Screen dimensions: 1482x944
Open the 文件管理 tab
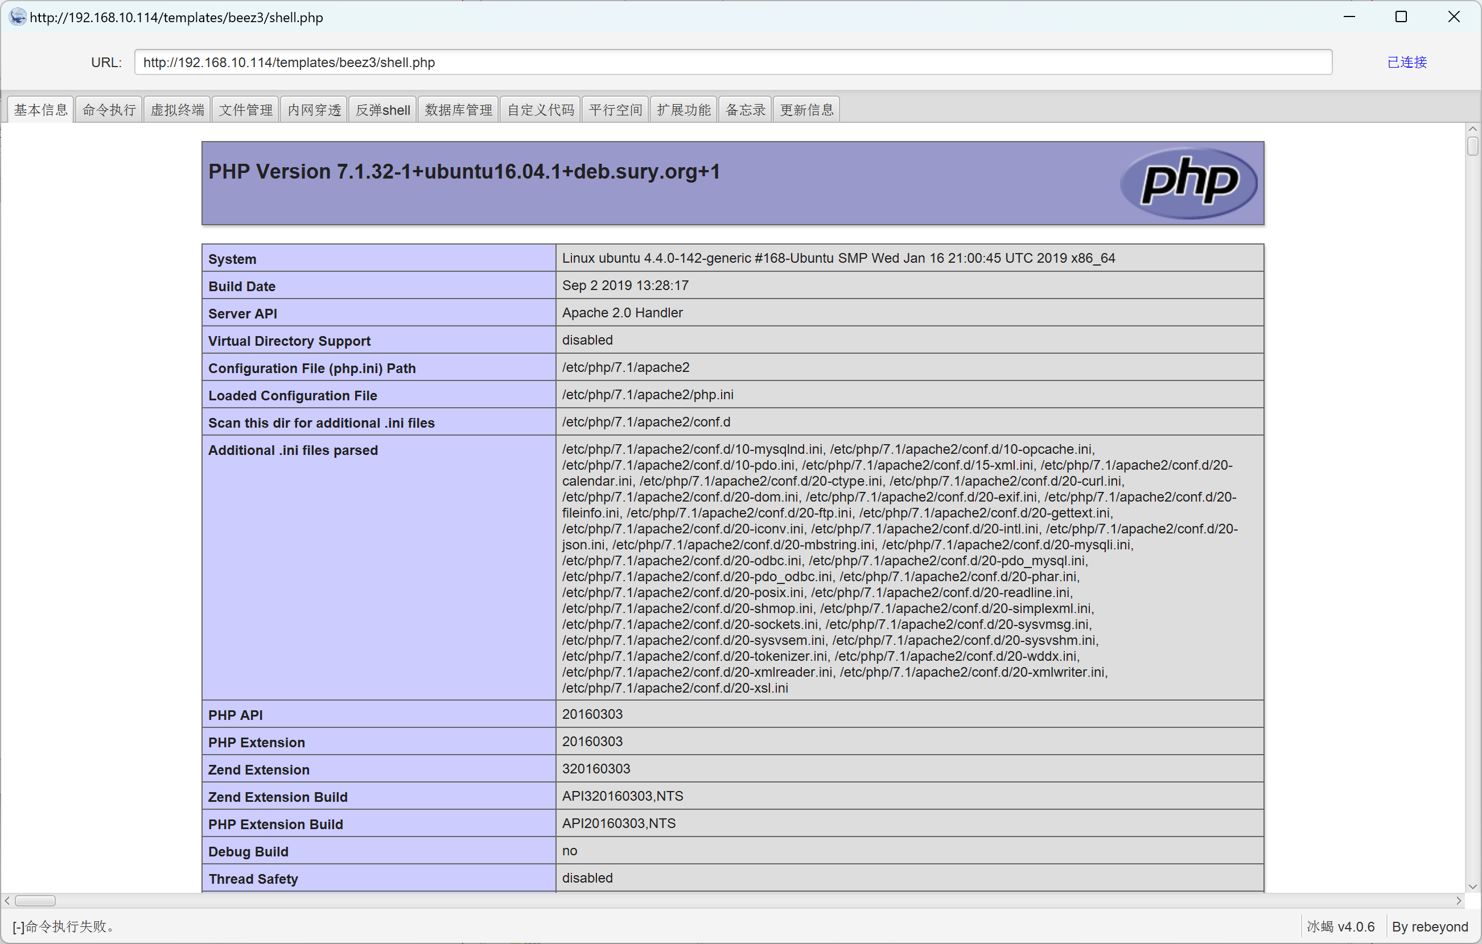click(245, 110)
